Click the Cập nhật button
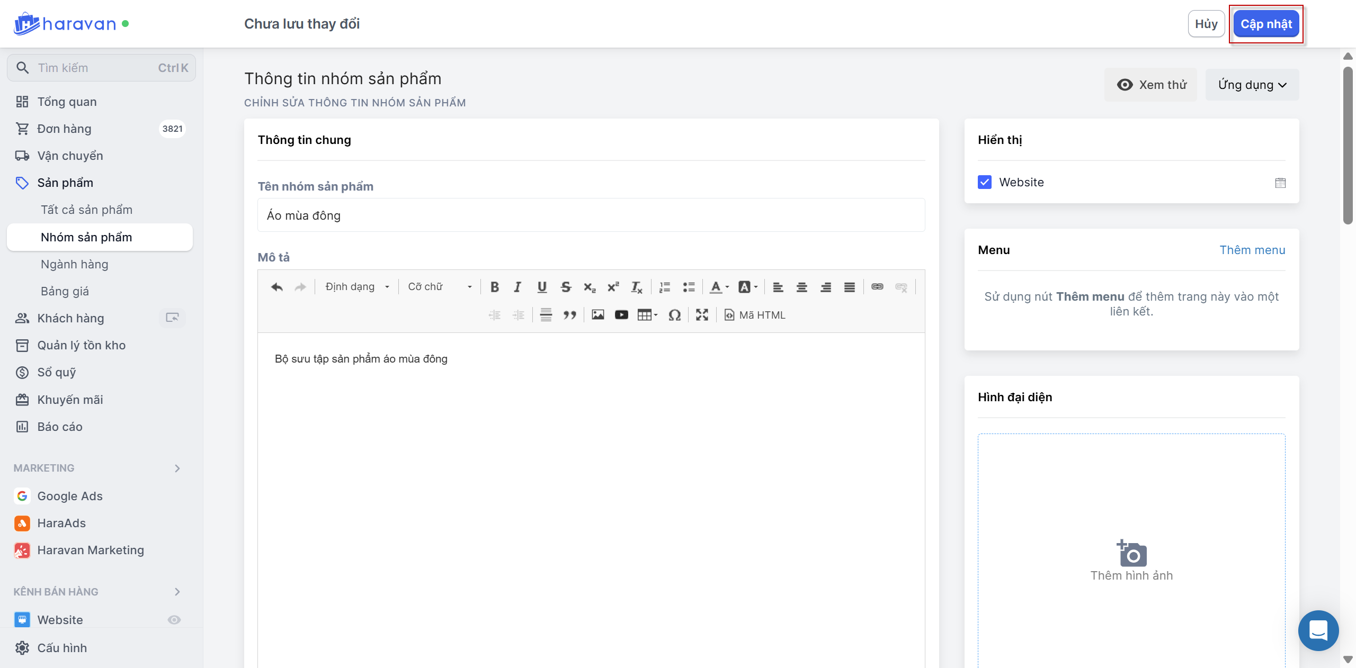1356x668 pixels. point(1265,24)
